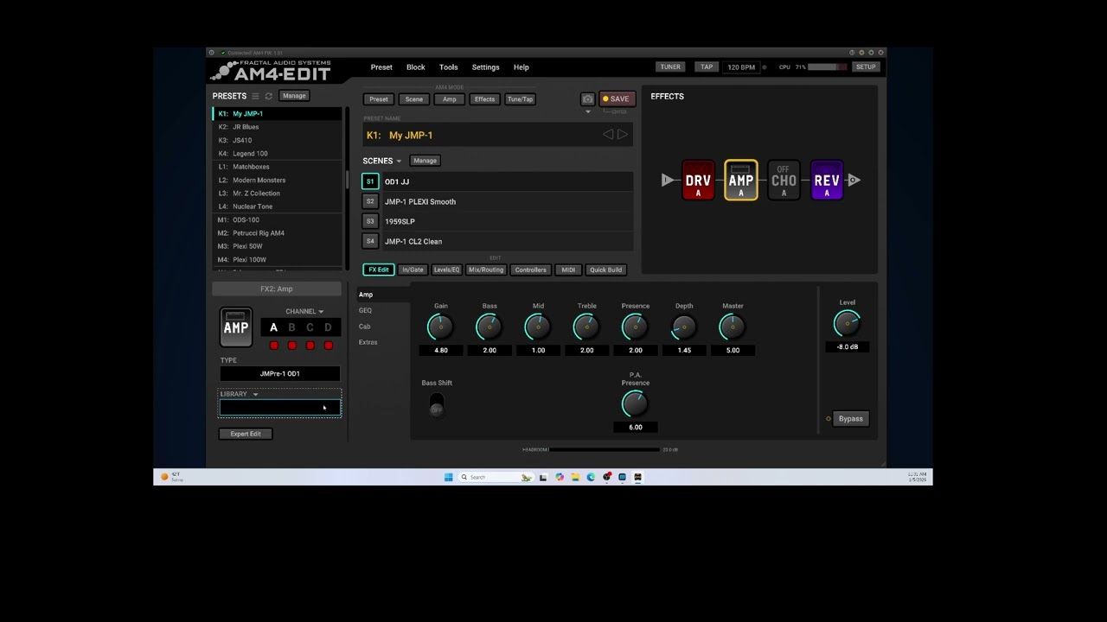Viewport: 1107px width, 622px height.
Task: Click the large AMP block icon in FX2 panel
Action: tap(236, 327)
